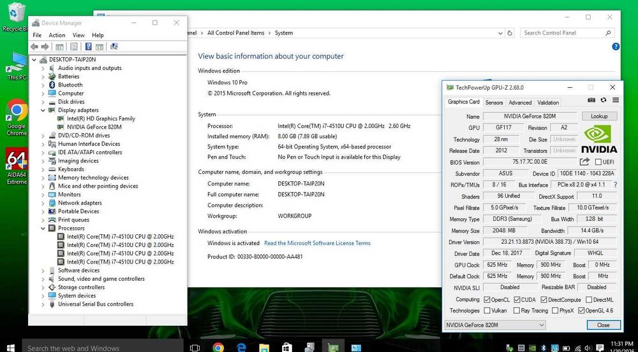Click the Bus Interface question mark
Image resolution: width=638 pixels, height=352 pixels.
point(615,185)
